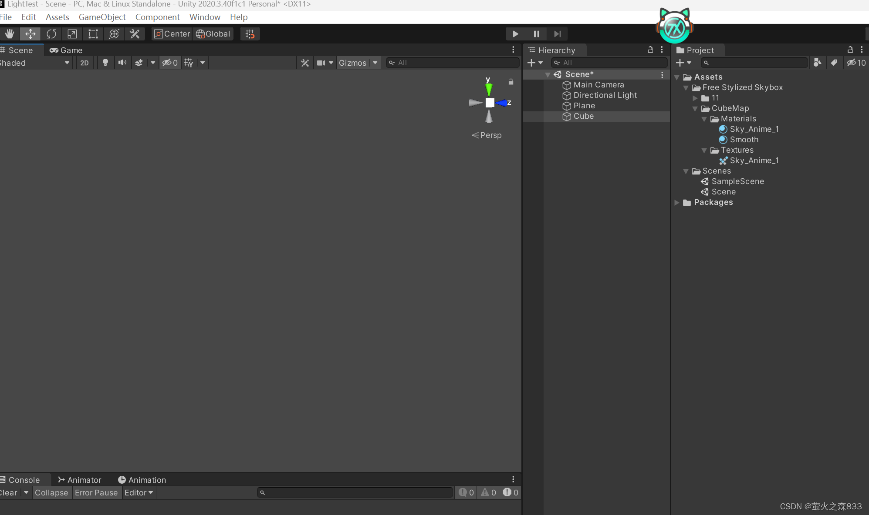Select the Scale tool
The width and height of the screenshot is (869, 515).
(72, 34)
